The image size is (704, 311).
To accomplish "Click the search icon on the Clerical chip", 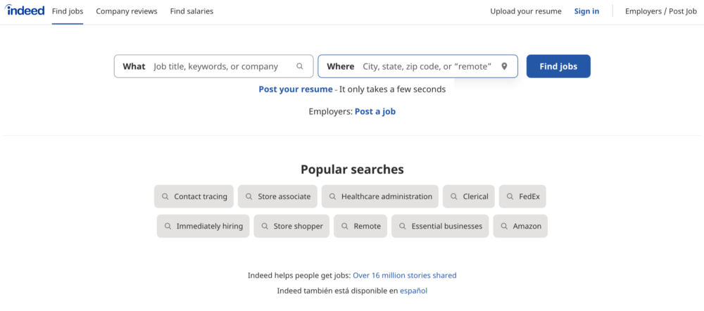I will [x=454, y=197].
